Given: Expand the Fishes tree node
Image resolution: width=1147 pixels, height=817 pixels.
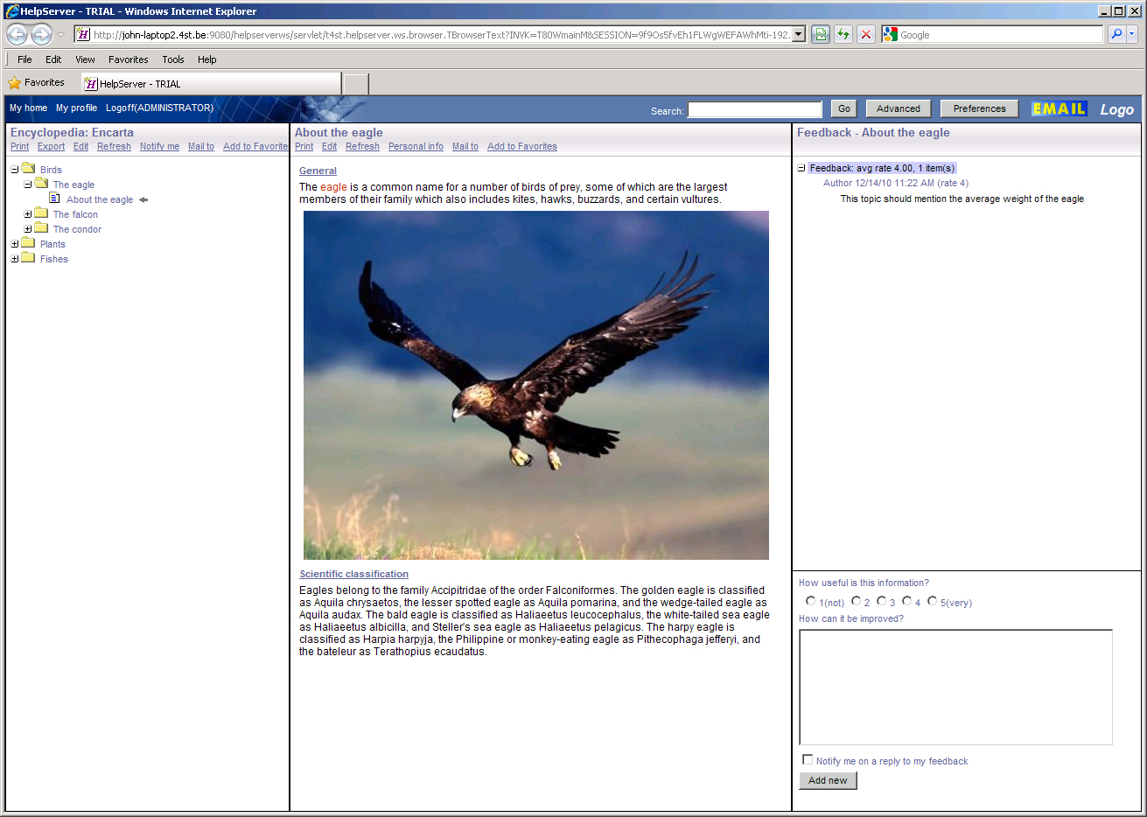Looking at the screenshot, I should point(15,259).
